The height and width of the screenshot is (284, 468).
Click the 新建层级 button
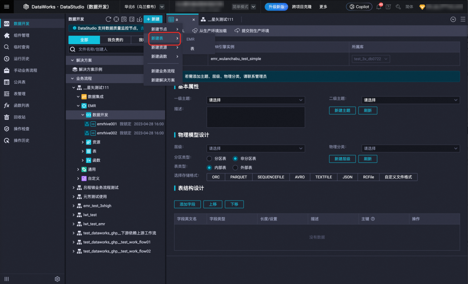(x=342, y=159)
